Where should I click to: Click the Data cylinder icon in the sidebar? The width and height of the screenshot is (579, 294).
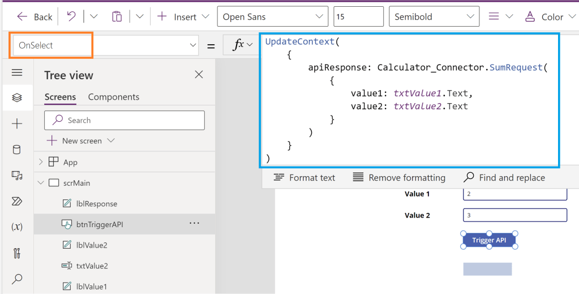[17, 150]
